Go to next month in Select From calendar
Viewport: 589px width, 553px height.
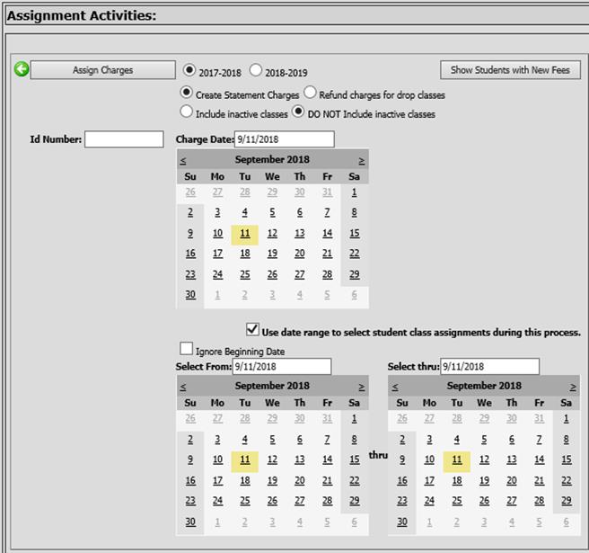(361, 387)
